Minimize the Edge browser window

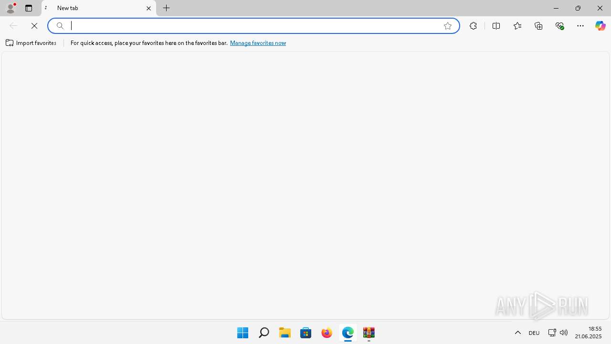[x=556, y=8]
